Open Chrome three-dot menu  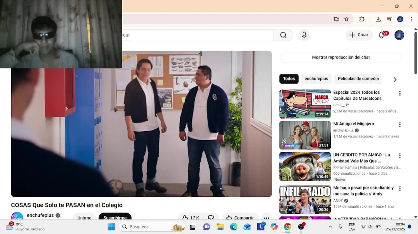coord(411,19)
